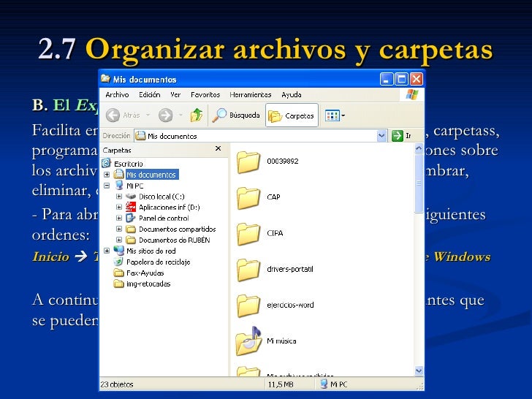532x399 pixels.
Task: Open the Ayuda menu
Action: [x=292, y=95]
